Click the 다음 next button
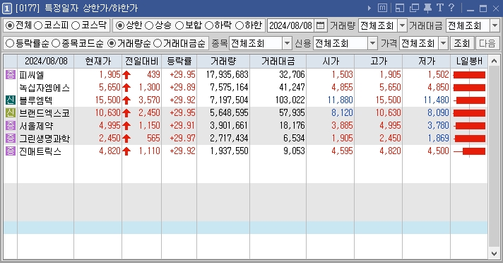Viewport: 503px width, 263px height. [x=487, y=43]
